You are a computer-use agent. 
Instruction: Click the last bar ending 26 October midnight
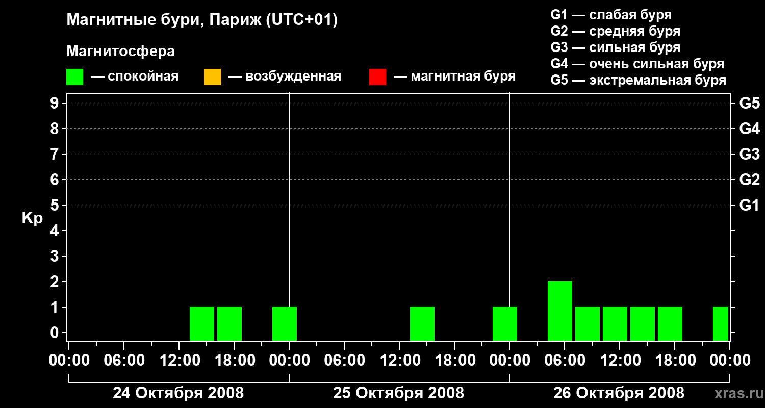pos(721,323)
